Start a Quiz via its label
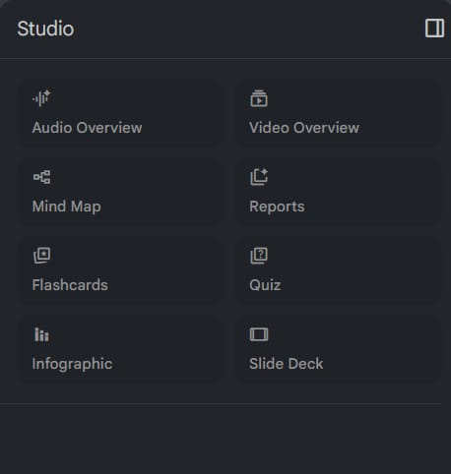The width and height of the screenshot is (451, 474). [265, 285]
